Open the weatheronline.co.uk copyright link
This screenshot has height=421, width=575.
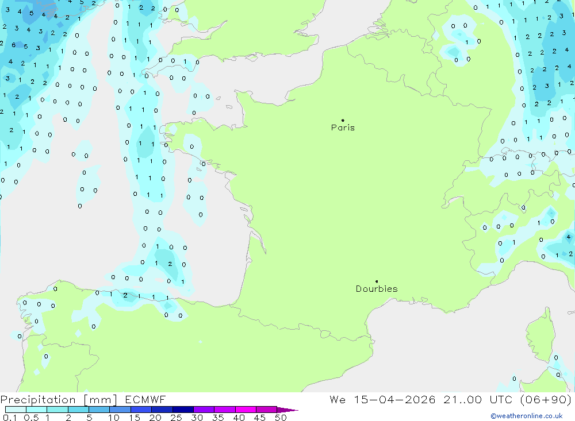pyautogui.click(x=527, y=416)
